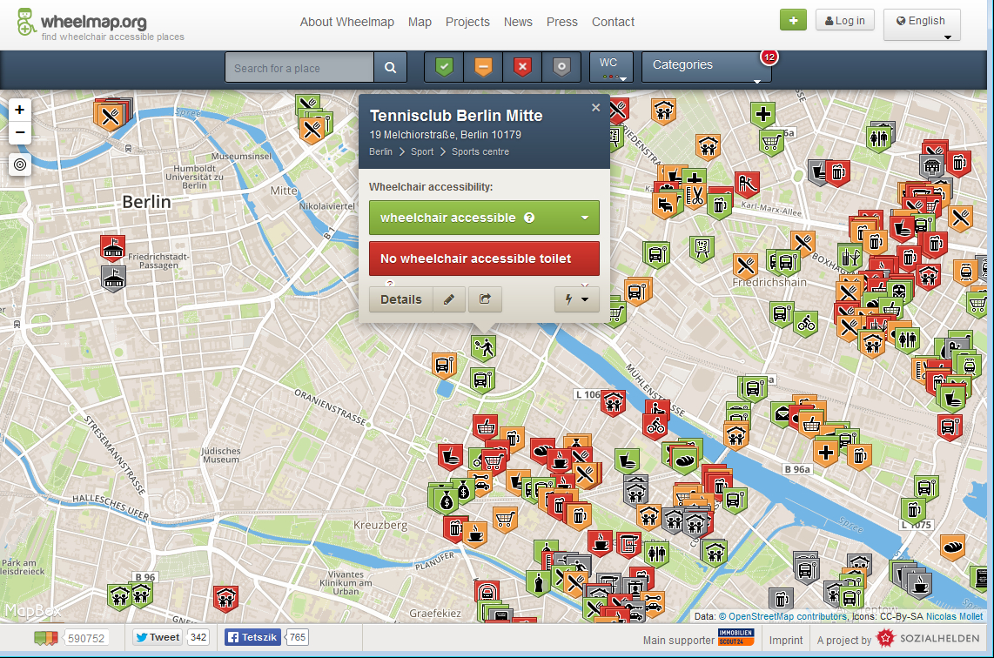994x658 pixels.
Task: Open the Contact menu item
Action: pos(613,22)
